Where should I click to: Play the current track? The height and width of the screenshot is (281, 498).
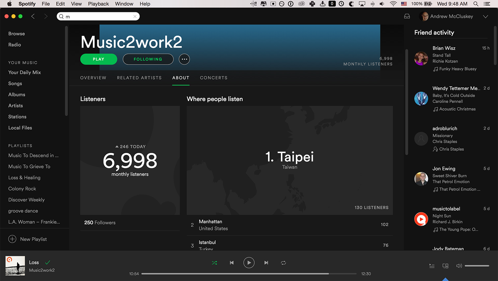[249, 263]
